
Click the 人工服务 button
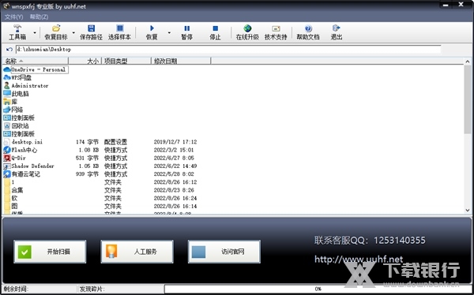pos(137,252)
